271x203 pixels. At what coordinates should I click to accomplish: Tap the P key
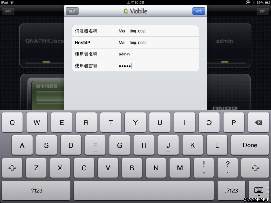pyautogui.click(x=234, y=122)
